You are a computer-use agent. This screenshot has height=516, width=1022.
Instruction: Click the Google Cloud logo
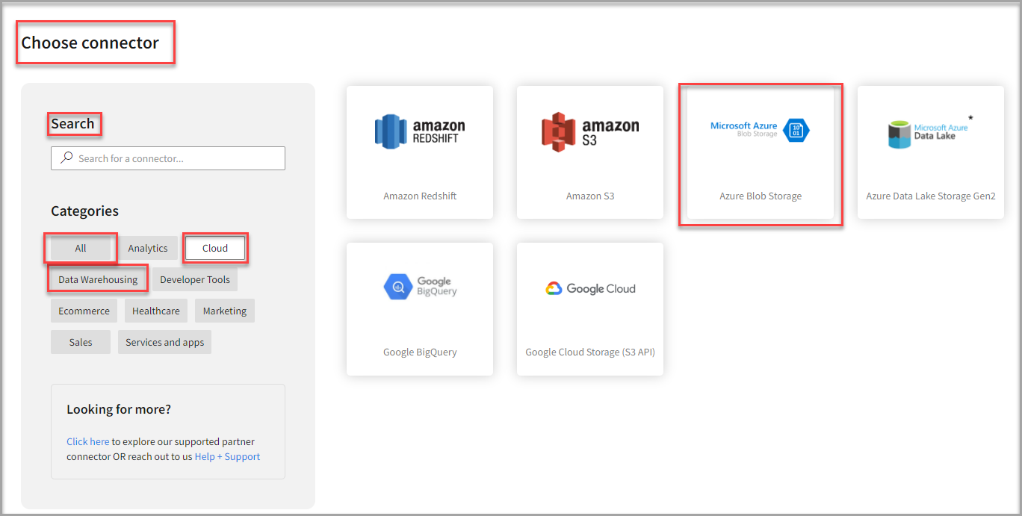pos(589,288)
